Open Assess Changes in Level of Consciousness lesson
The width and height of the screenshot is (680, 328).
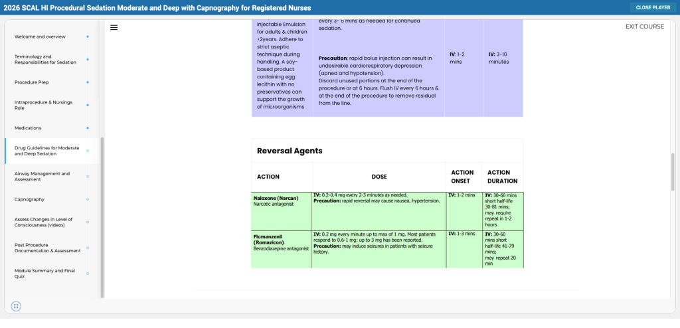pyautogui.click(x=43, y=222)
